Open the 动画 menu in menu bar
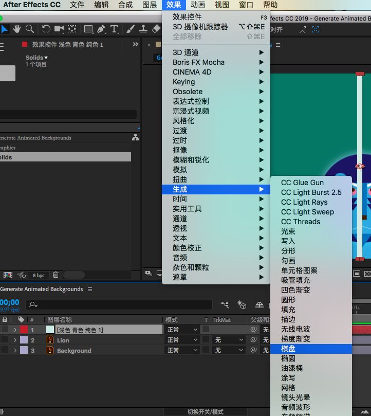 (x=198, y=5)
